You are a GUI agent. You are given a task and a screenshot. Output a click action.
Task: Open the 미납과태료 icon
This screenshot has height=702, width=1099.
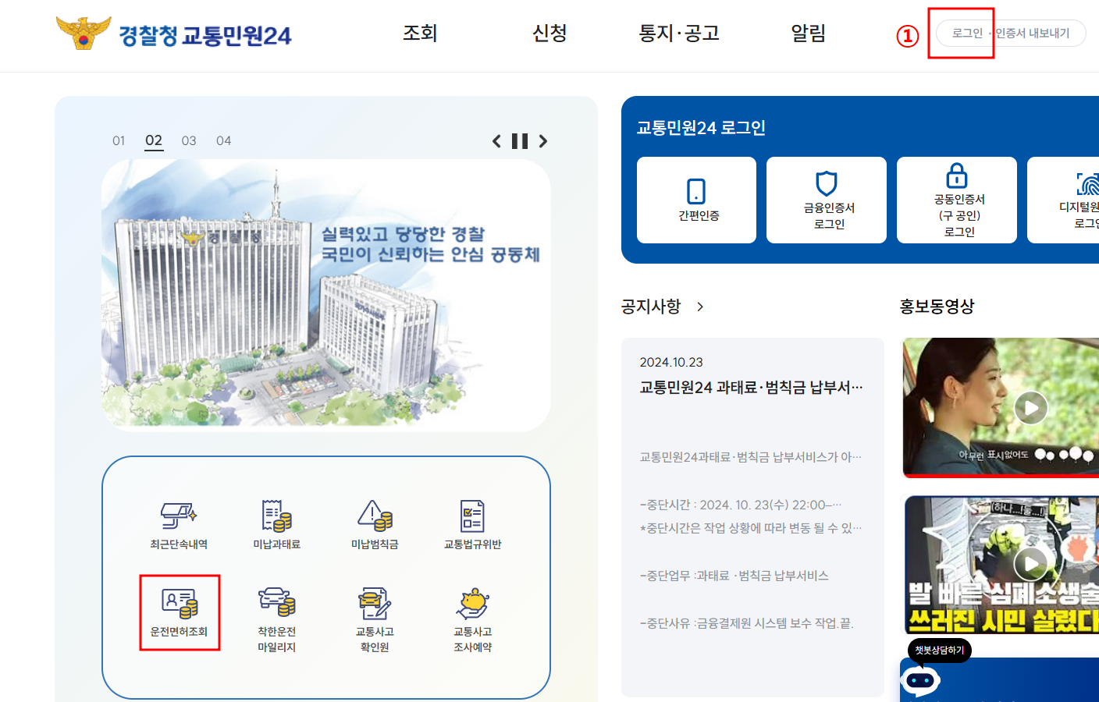click(276, 526)
